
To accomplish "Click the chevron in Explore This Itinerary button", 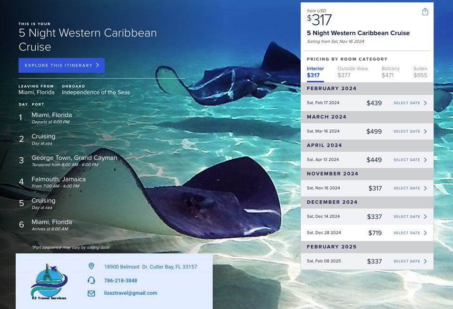I will click(x=97, y=65).
